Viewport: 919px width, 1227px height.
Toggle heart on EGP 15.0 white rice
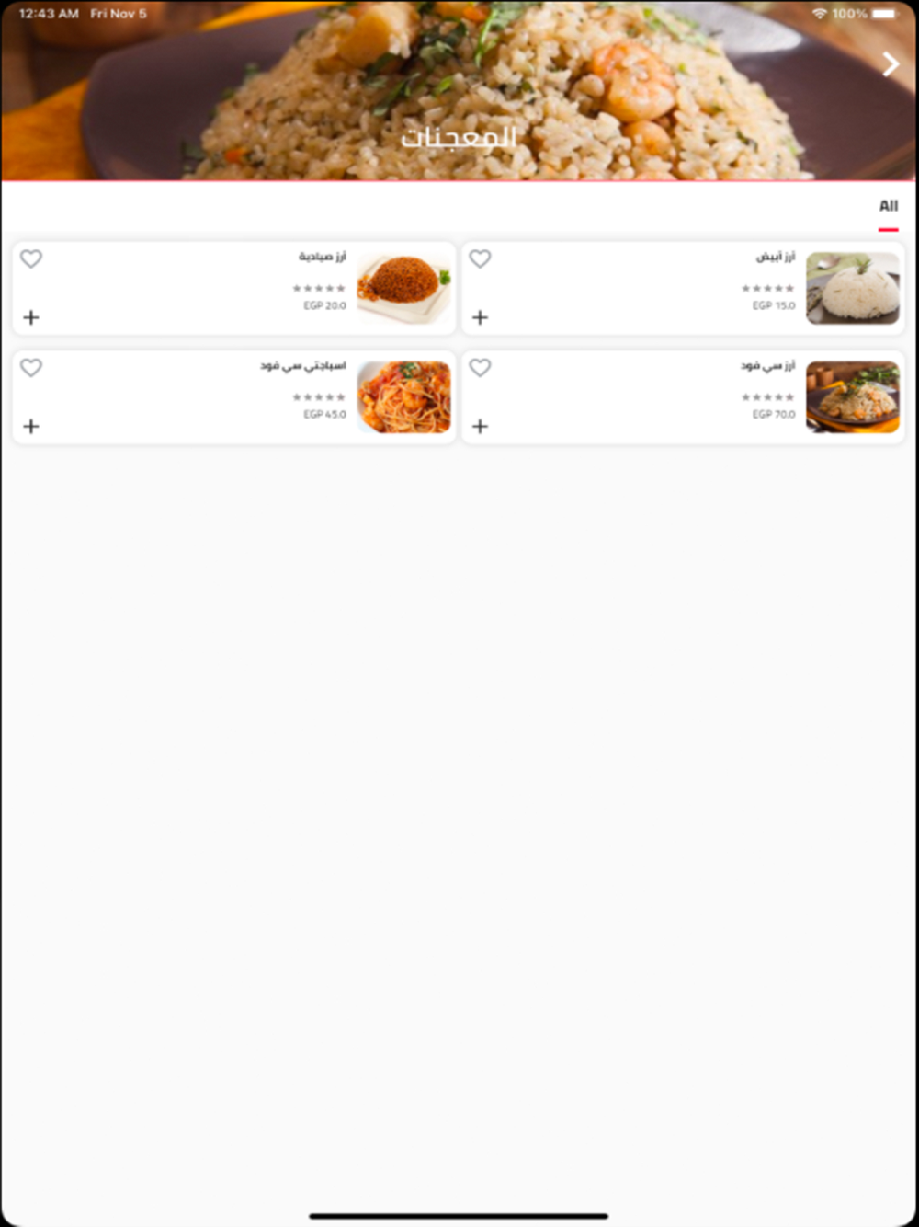tap(480, 259)
